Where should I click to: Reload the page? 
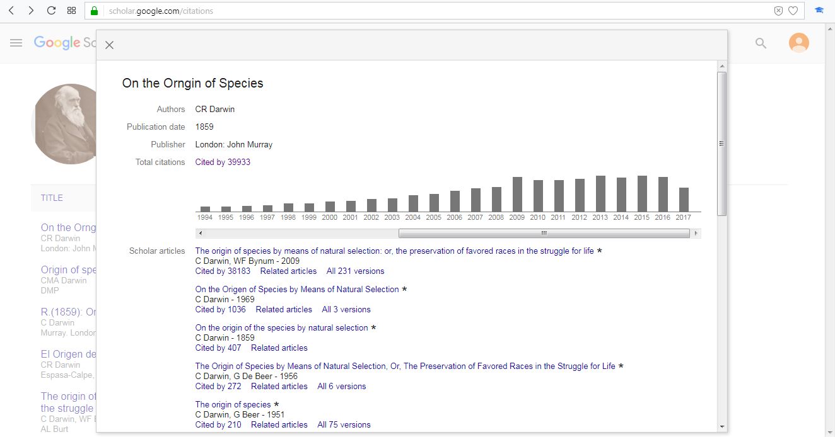point(51,11)
